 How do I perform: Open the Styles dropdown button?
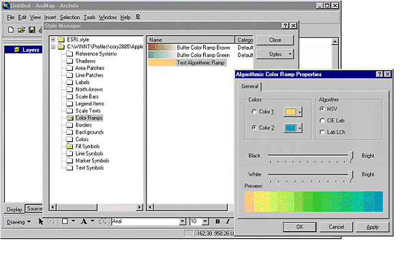coord(275,54)
